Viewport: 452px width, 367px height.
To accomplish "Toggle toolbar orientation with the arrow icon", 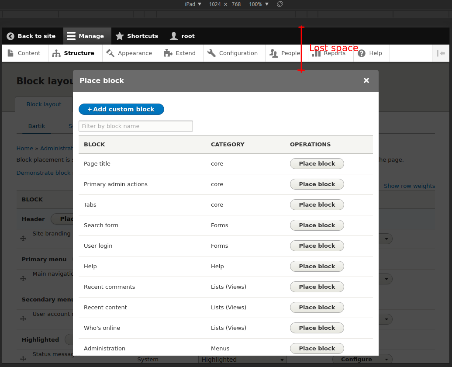I will click(x=441, y=53).
